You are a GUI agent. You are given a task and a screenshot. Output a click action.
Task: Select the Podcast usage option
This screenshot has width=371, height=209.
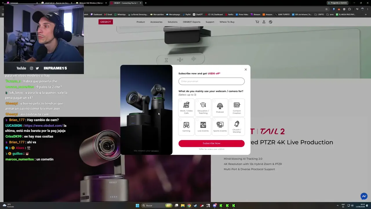pyautogui.click(x=220, y=107)
